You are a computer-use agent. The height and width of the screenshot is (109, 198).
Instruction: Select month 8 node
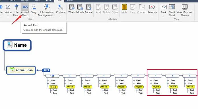pos(172,76)
